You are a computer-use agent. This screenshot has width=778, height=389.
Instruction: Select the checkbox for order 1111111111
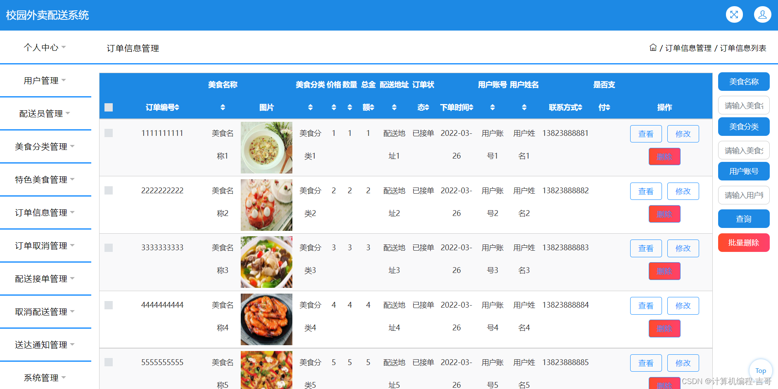coord(109,133)
